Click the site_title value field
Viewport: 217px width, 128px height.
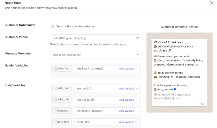tap(96, 122)
